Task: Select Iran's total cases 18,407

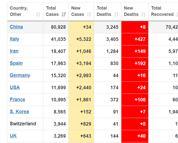Action: [x=58, y=51]
